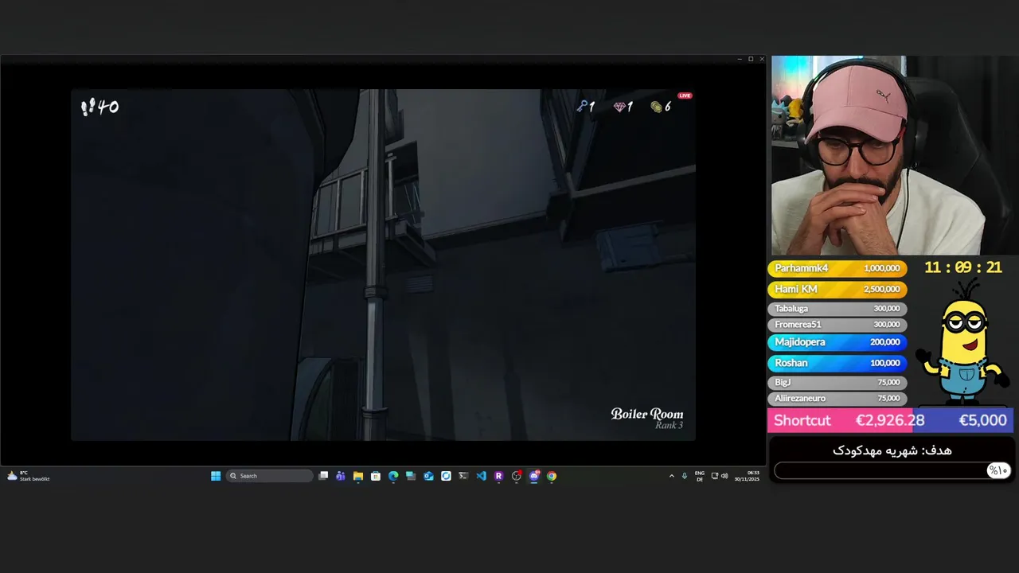
Task: Open Outlook from the taskbar
Action: (x=428, y=476)
